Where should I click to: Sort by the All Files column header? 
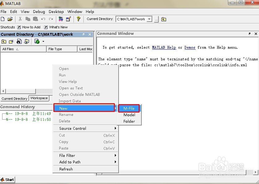tap(23, 49)
